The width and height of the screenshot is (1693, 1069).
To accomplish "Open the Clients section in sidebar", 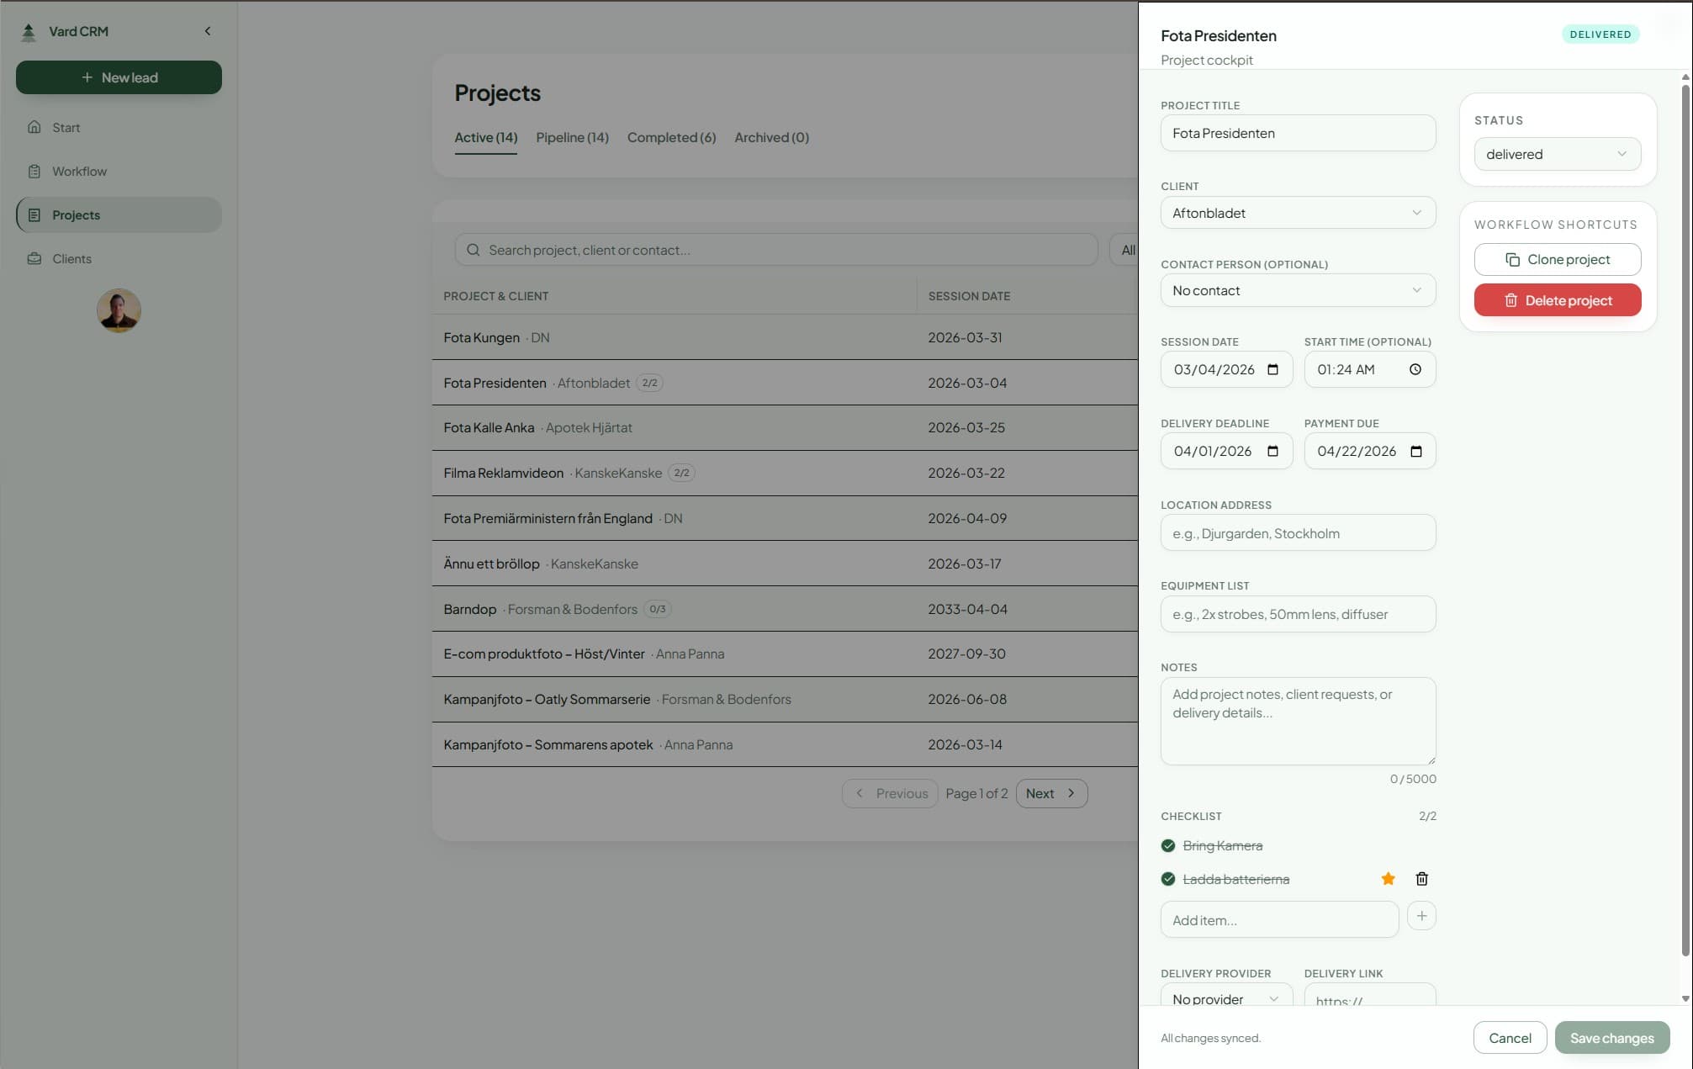I will coord(71,258).
